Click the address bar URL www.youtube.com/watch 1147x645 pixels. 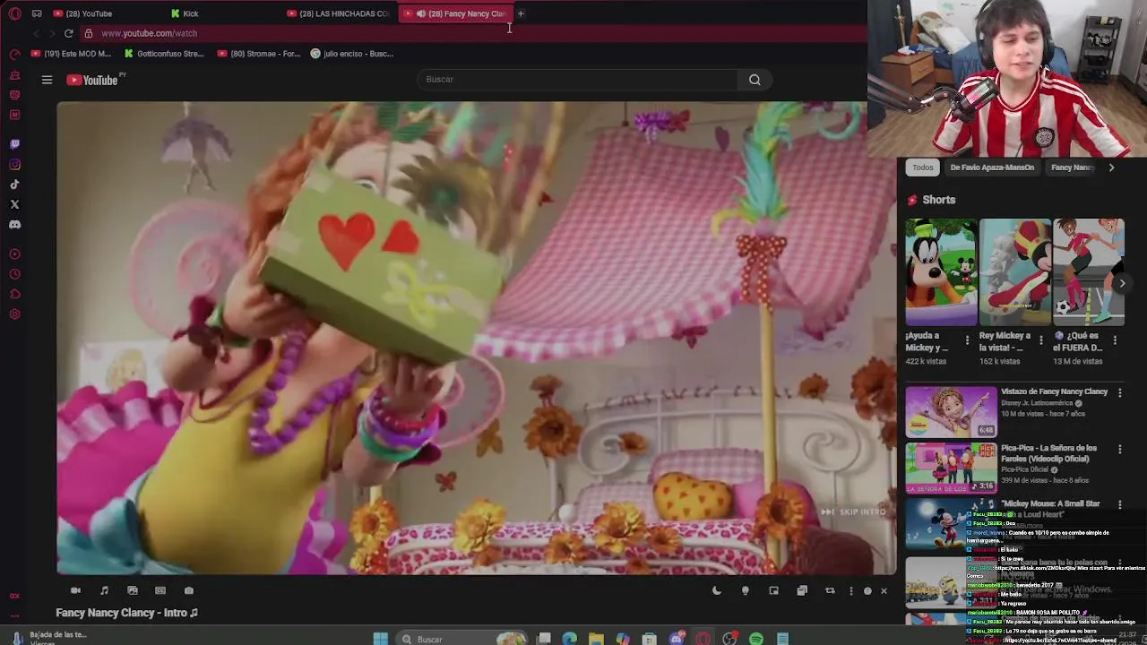(x=150, y=33)
